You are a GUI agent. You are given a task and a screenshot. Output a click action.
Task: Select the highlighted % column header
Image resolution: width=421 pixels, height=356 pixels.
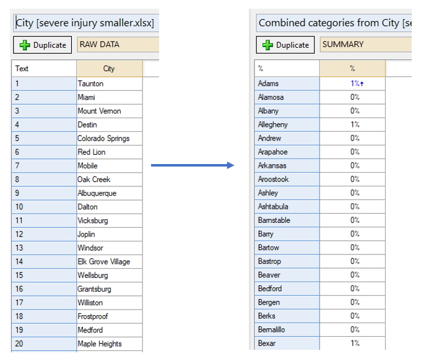coord(352,69)
